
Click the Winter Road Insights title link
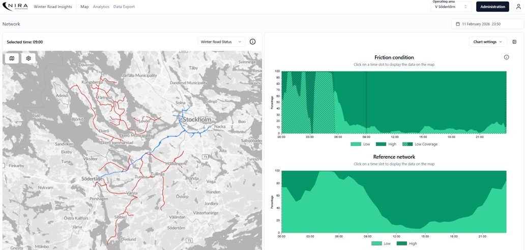pos(52,7)
